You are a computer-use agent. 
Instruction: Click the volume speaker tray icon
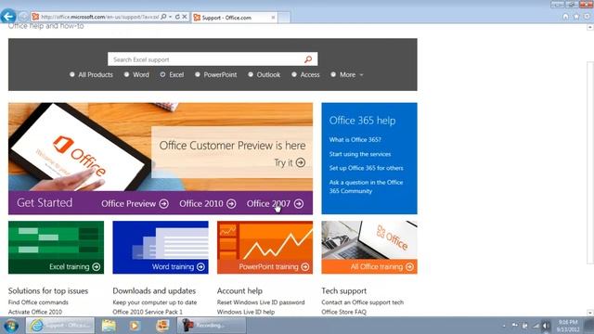[546, 326]
